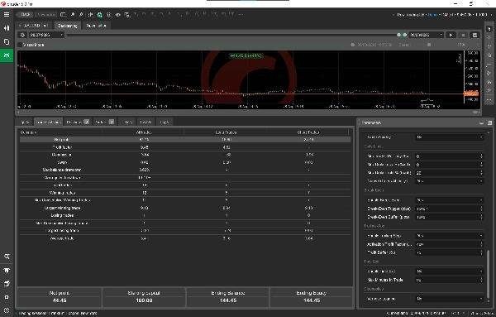Click the Ending balance 144.45 summary box
The width and height of the screenshot is (496, 317).
point(228,297)
